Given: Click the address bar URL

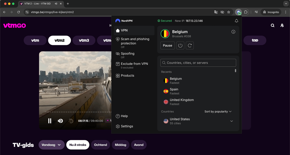Looking at the screenshot, I should click(52, 12).
